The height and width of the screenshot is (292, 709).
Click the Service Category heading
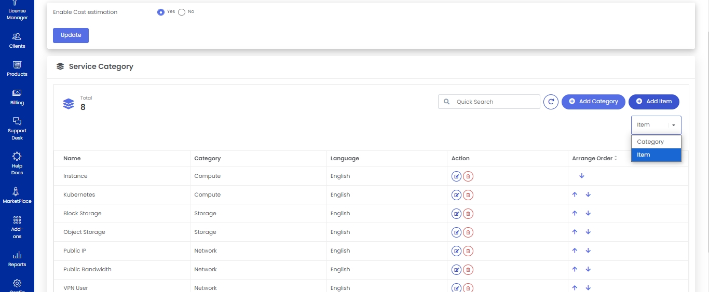tap(101, 66)
